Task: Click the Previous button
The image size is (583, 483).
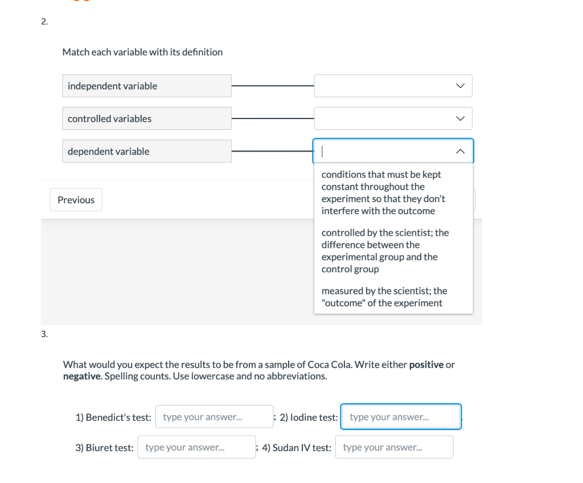Action: (x=75, y=199)
